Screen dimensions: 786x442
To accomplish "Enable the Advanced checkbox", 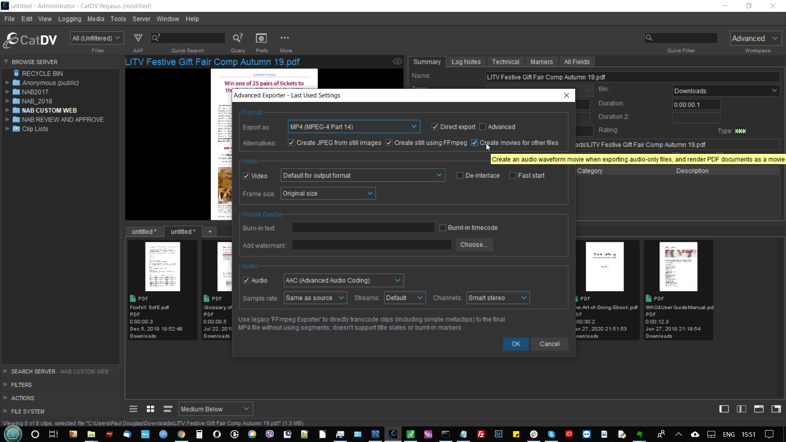I will pos(483,127).
